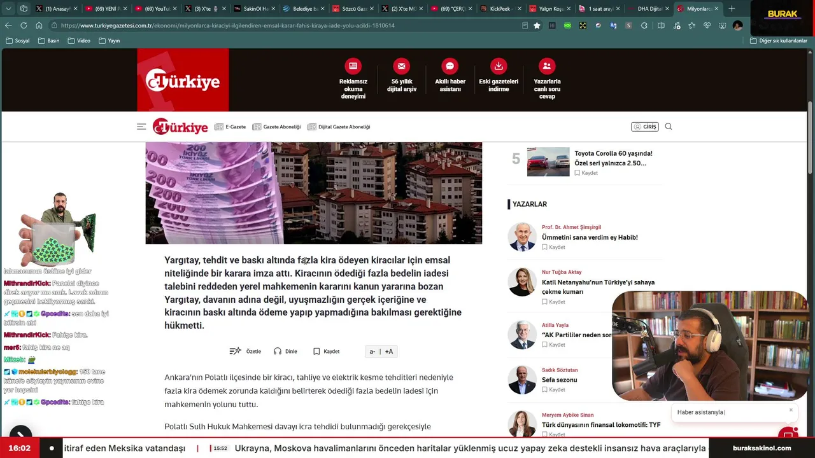The image size is (815, 458).
Task: Click the large Türkiye logo in the red banner
Action: click(x=183, y=81)
